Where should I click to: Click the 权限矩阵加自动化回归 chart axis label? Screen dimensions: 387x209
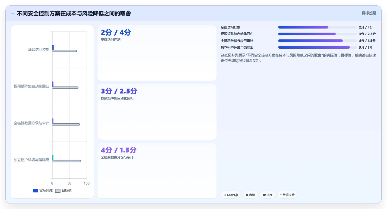click(31, 86)
